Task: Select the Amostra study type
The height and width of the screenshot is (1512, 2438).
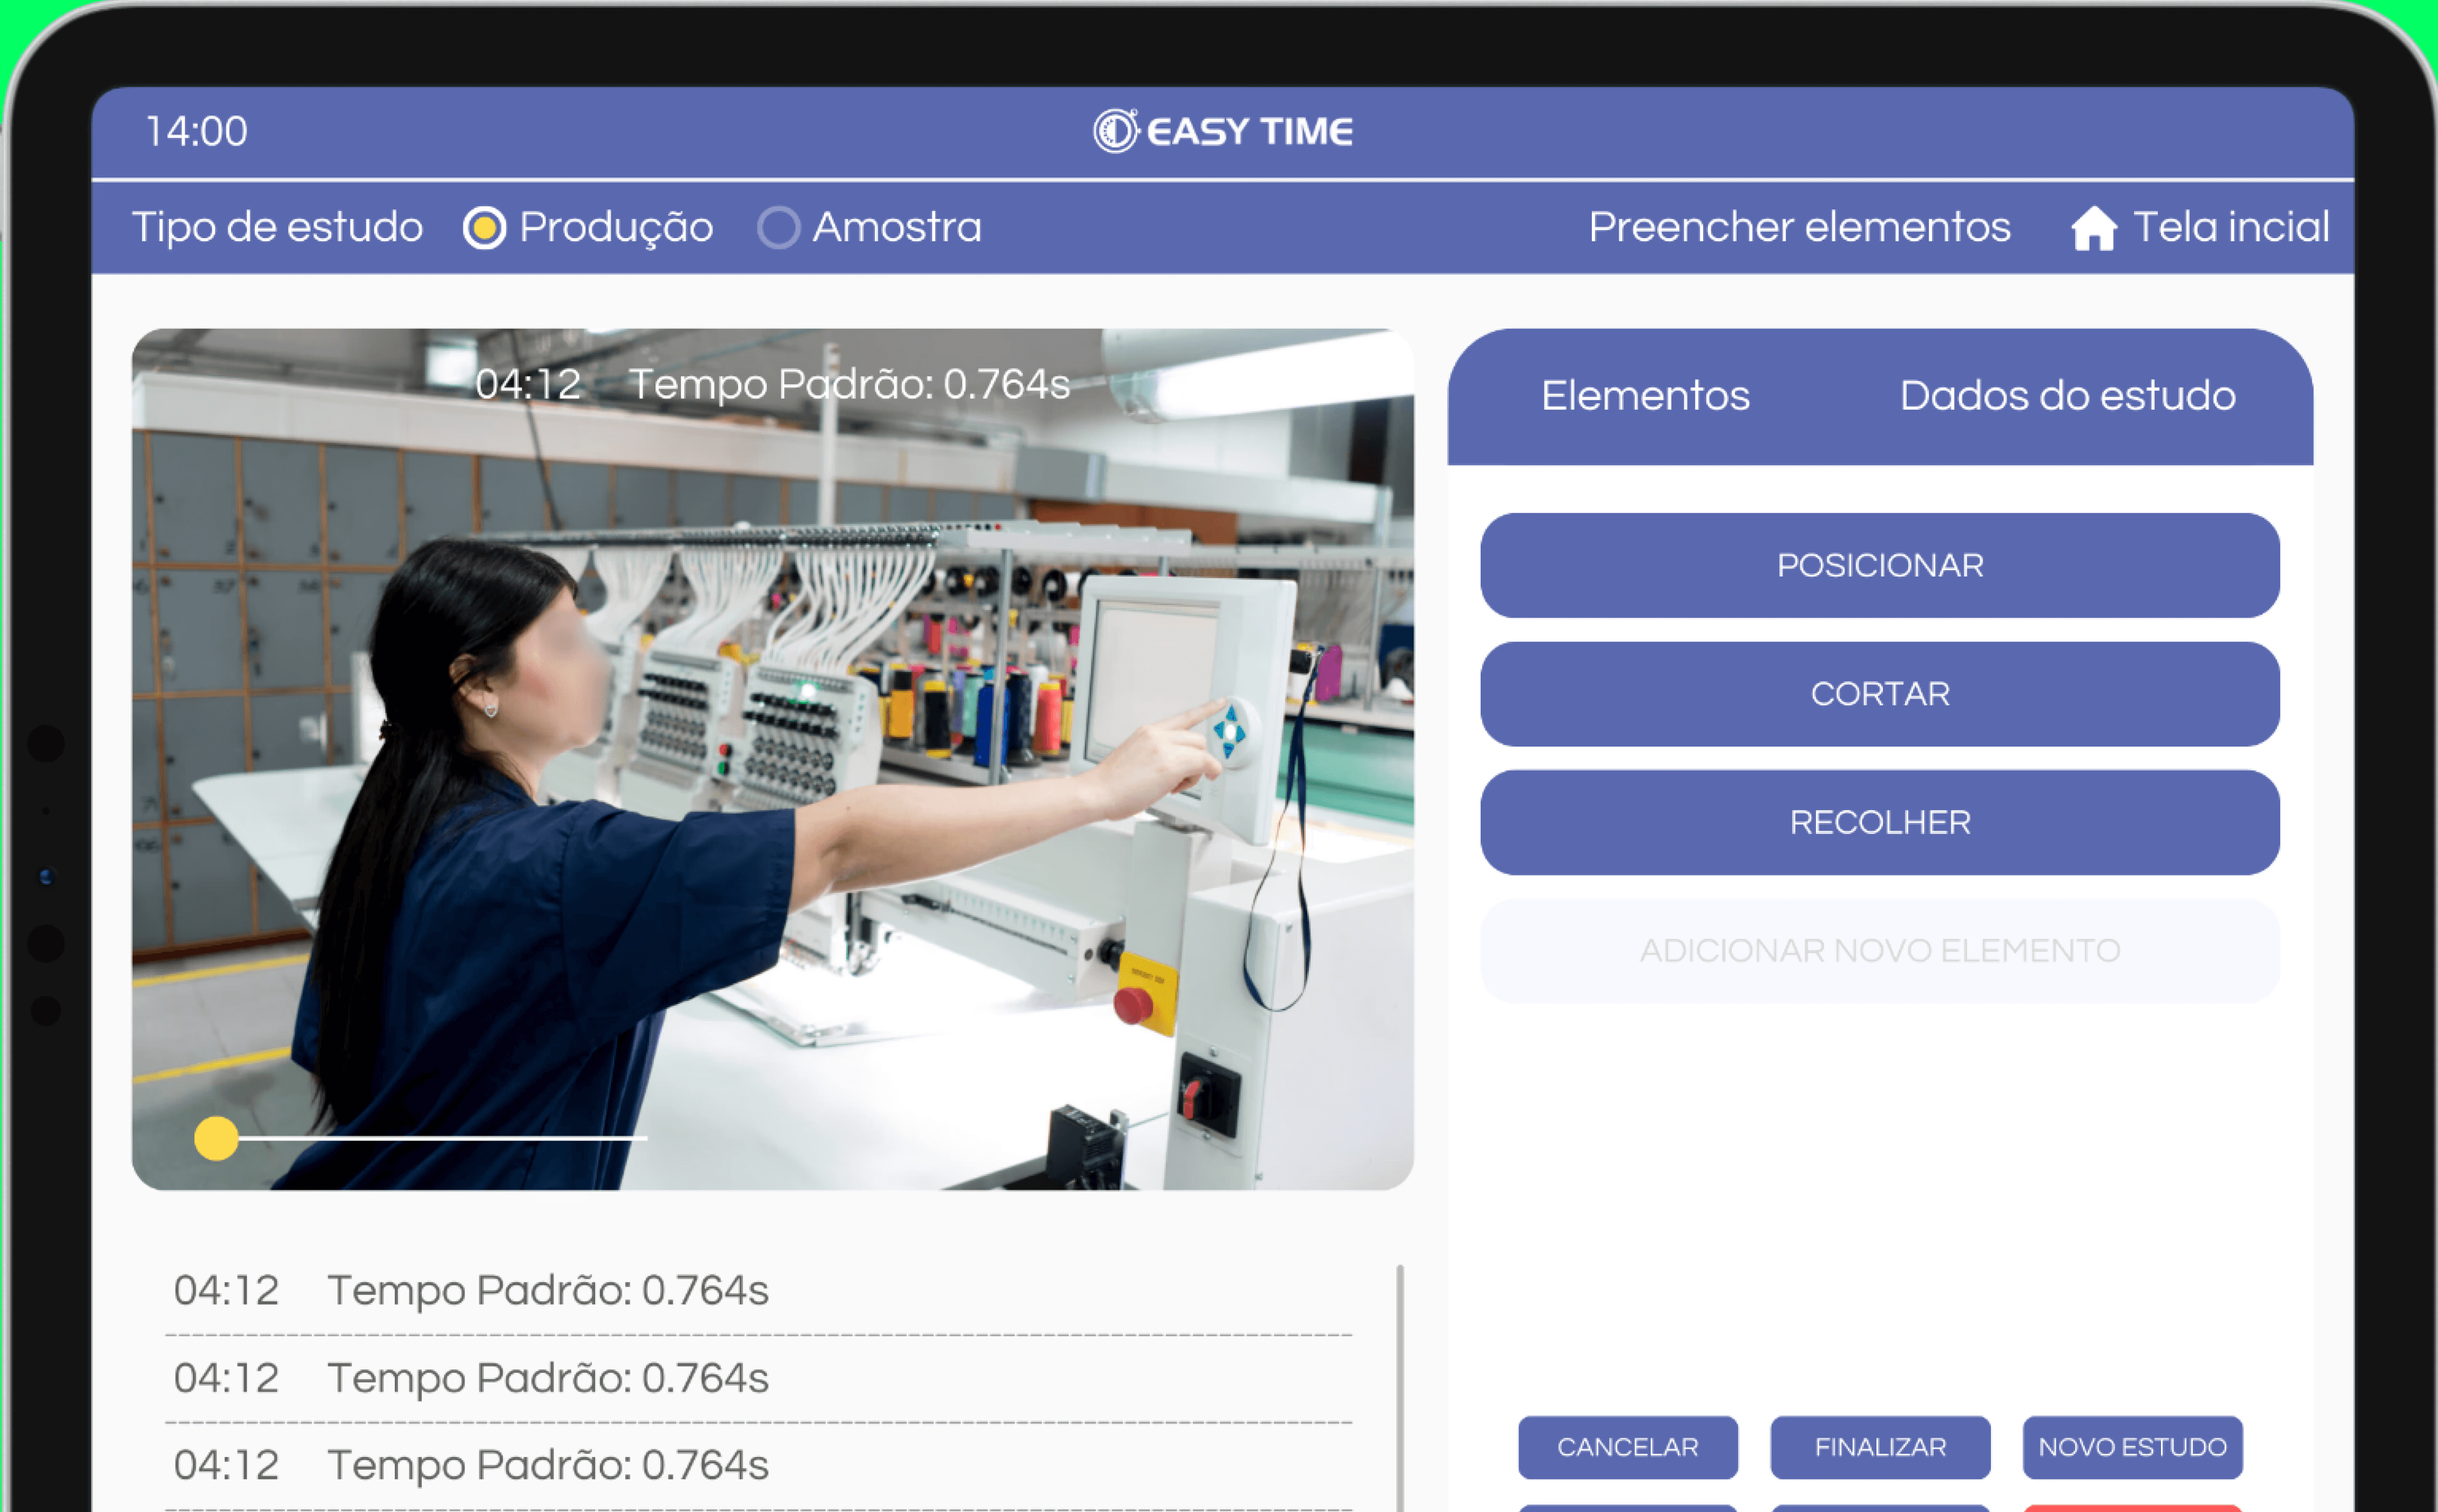Action: click(x=779, y=228)
